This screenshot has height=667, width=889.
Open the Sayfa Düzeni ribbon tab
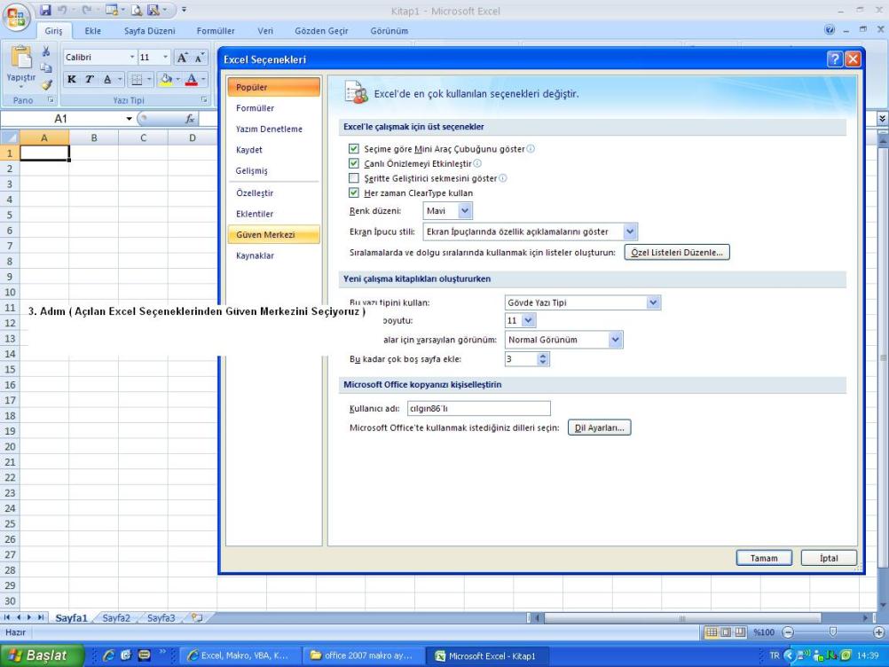tap(150, 31)
